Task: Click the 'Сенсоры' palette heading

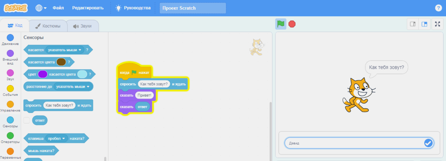Action: 34,38
